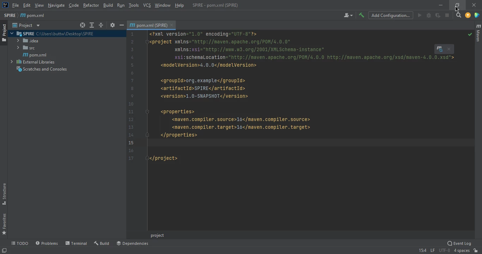Click the multicolor JetBrains Space icon

pos(477,16)
